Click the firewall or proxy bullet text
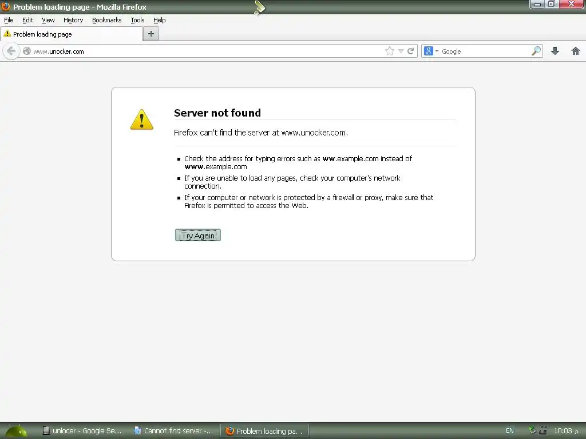Image resolution: width=586 pixels, height=439 pixels. pyautogui.click(x=308, y=201)
